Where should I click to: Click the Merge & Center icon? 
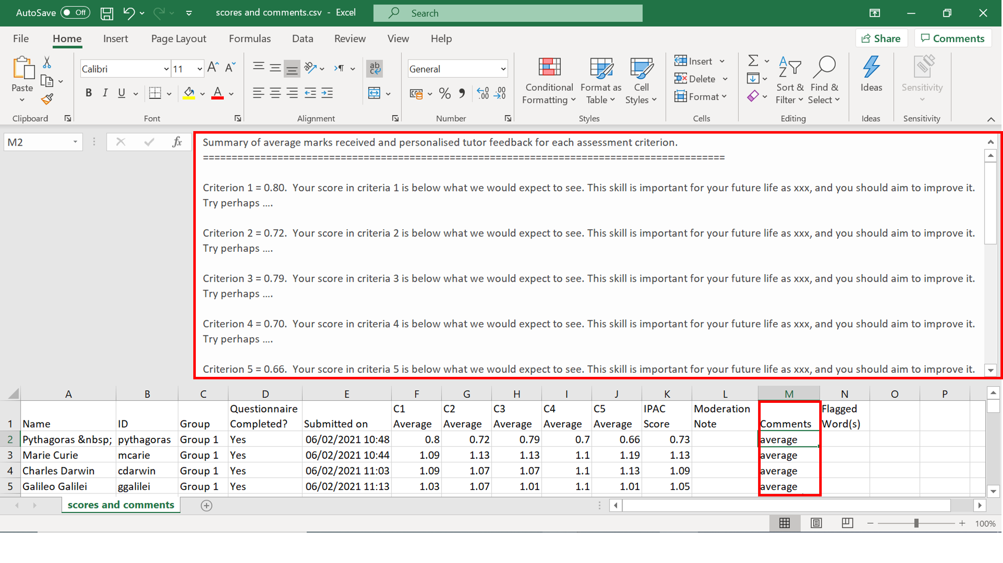tap(374, 93)
